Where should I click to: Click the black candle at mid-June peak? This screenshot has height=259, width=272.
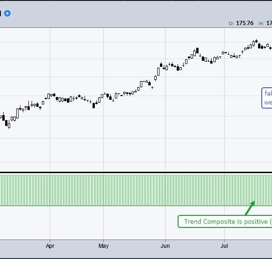[197, 51]
